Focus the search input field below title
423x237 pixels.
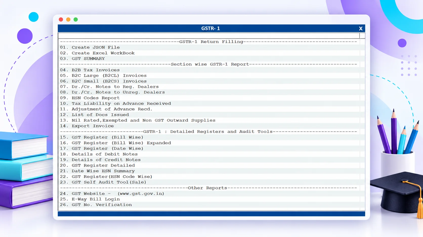click(209, 36)
